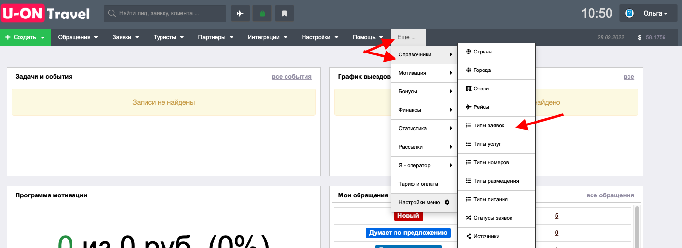682x248 pixels.
Task: Click the Мои обращения panel scrollbar
Action: [637, 227]
